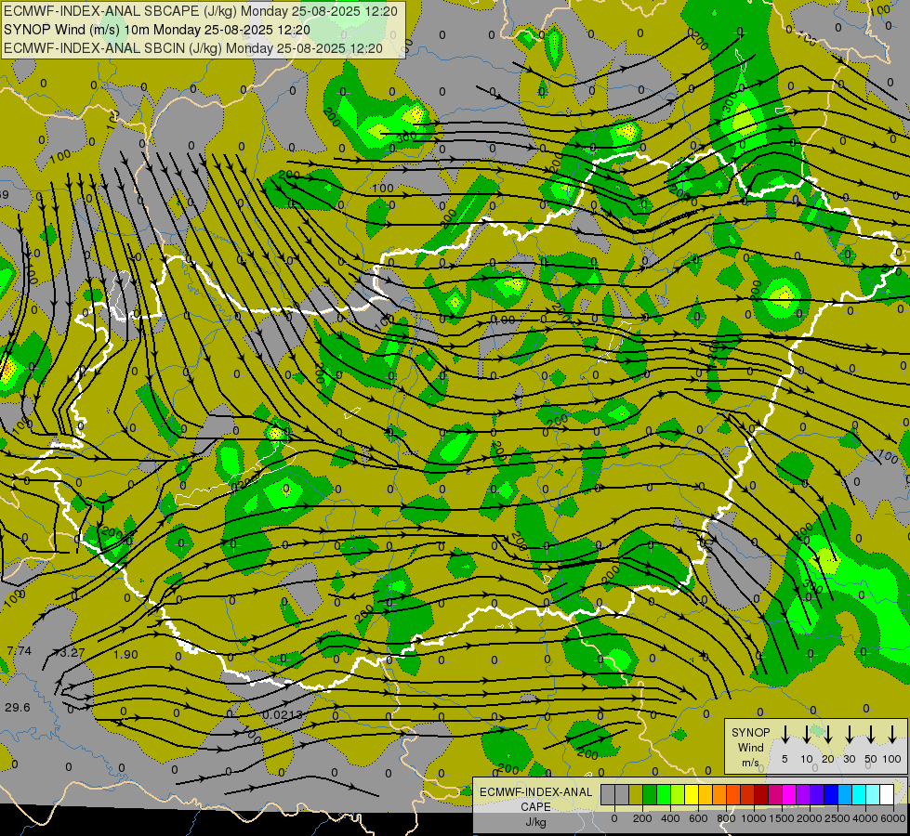This screenshot has height=836, width=910.
Task: Click the '3.27' value on the map
Action: [x=72, y=653]
